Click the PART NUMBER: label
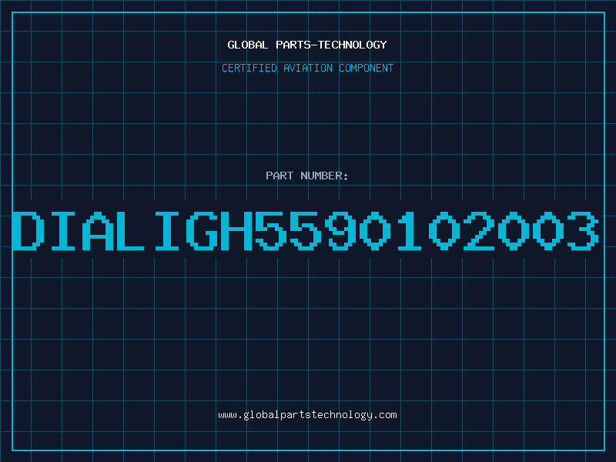The width and height of the screenshot is (616, 462). click(307, 176)
